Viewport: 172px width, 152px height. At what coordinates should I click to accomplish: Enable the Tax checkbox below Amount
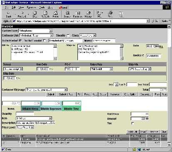pos(132,123)
